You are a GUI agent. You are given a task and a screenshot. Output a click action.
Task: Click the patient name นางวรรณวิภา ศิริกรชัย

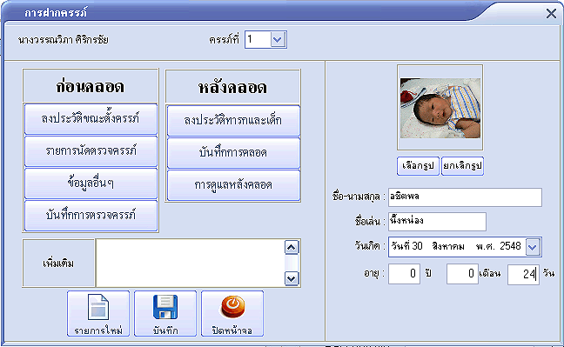click(x=63, y=40)
